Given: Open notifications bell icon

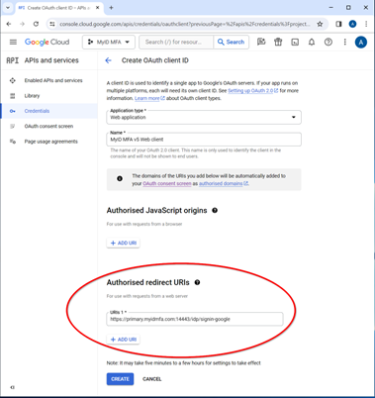Looking at the screenshot, I should 312,42.
